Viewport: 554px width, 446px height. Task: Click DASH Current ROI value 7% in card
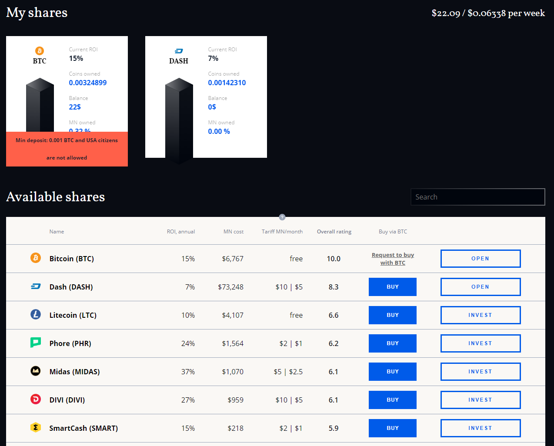tap(213, 58)
